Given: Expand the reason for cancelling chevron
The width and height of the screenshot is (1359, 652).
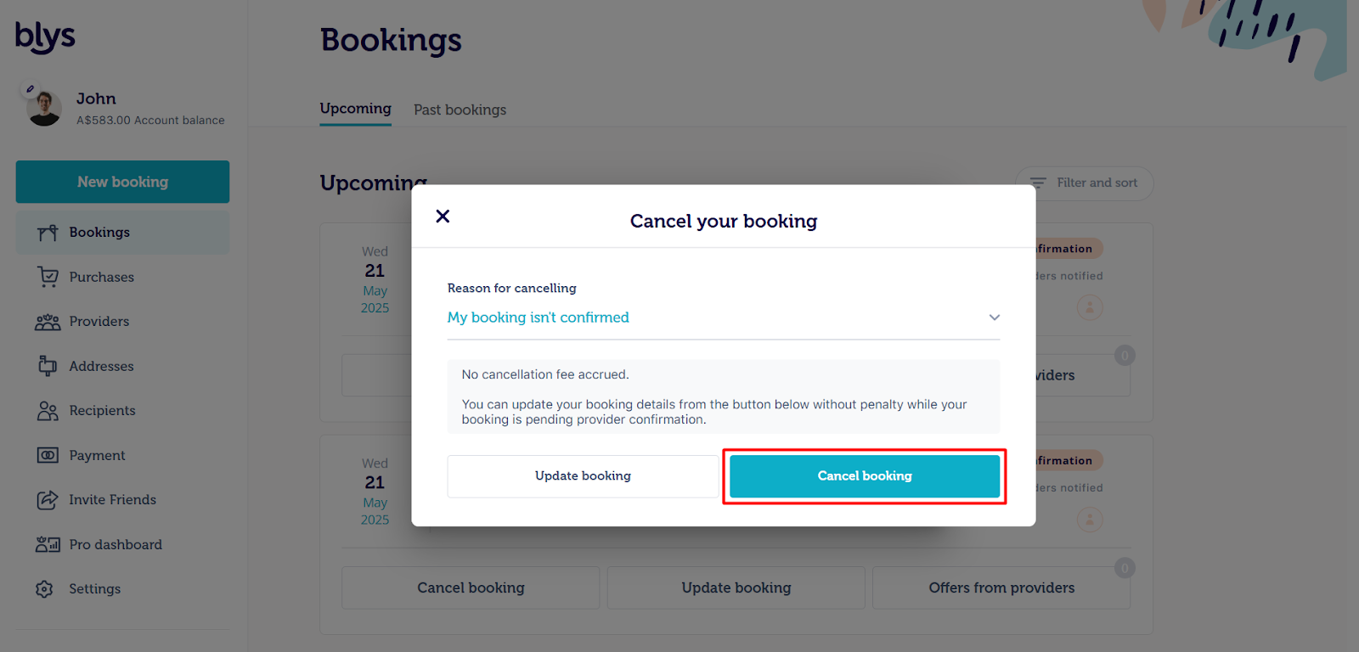Looking at the screenshot, I should [994, 318].
